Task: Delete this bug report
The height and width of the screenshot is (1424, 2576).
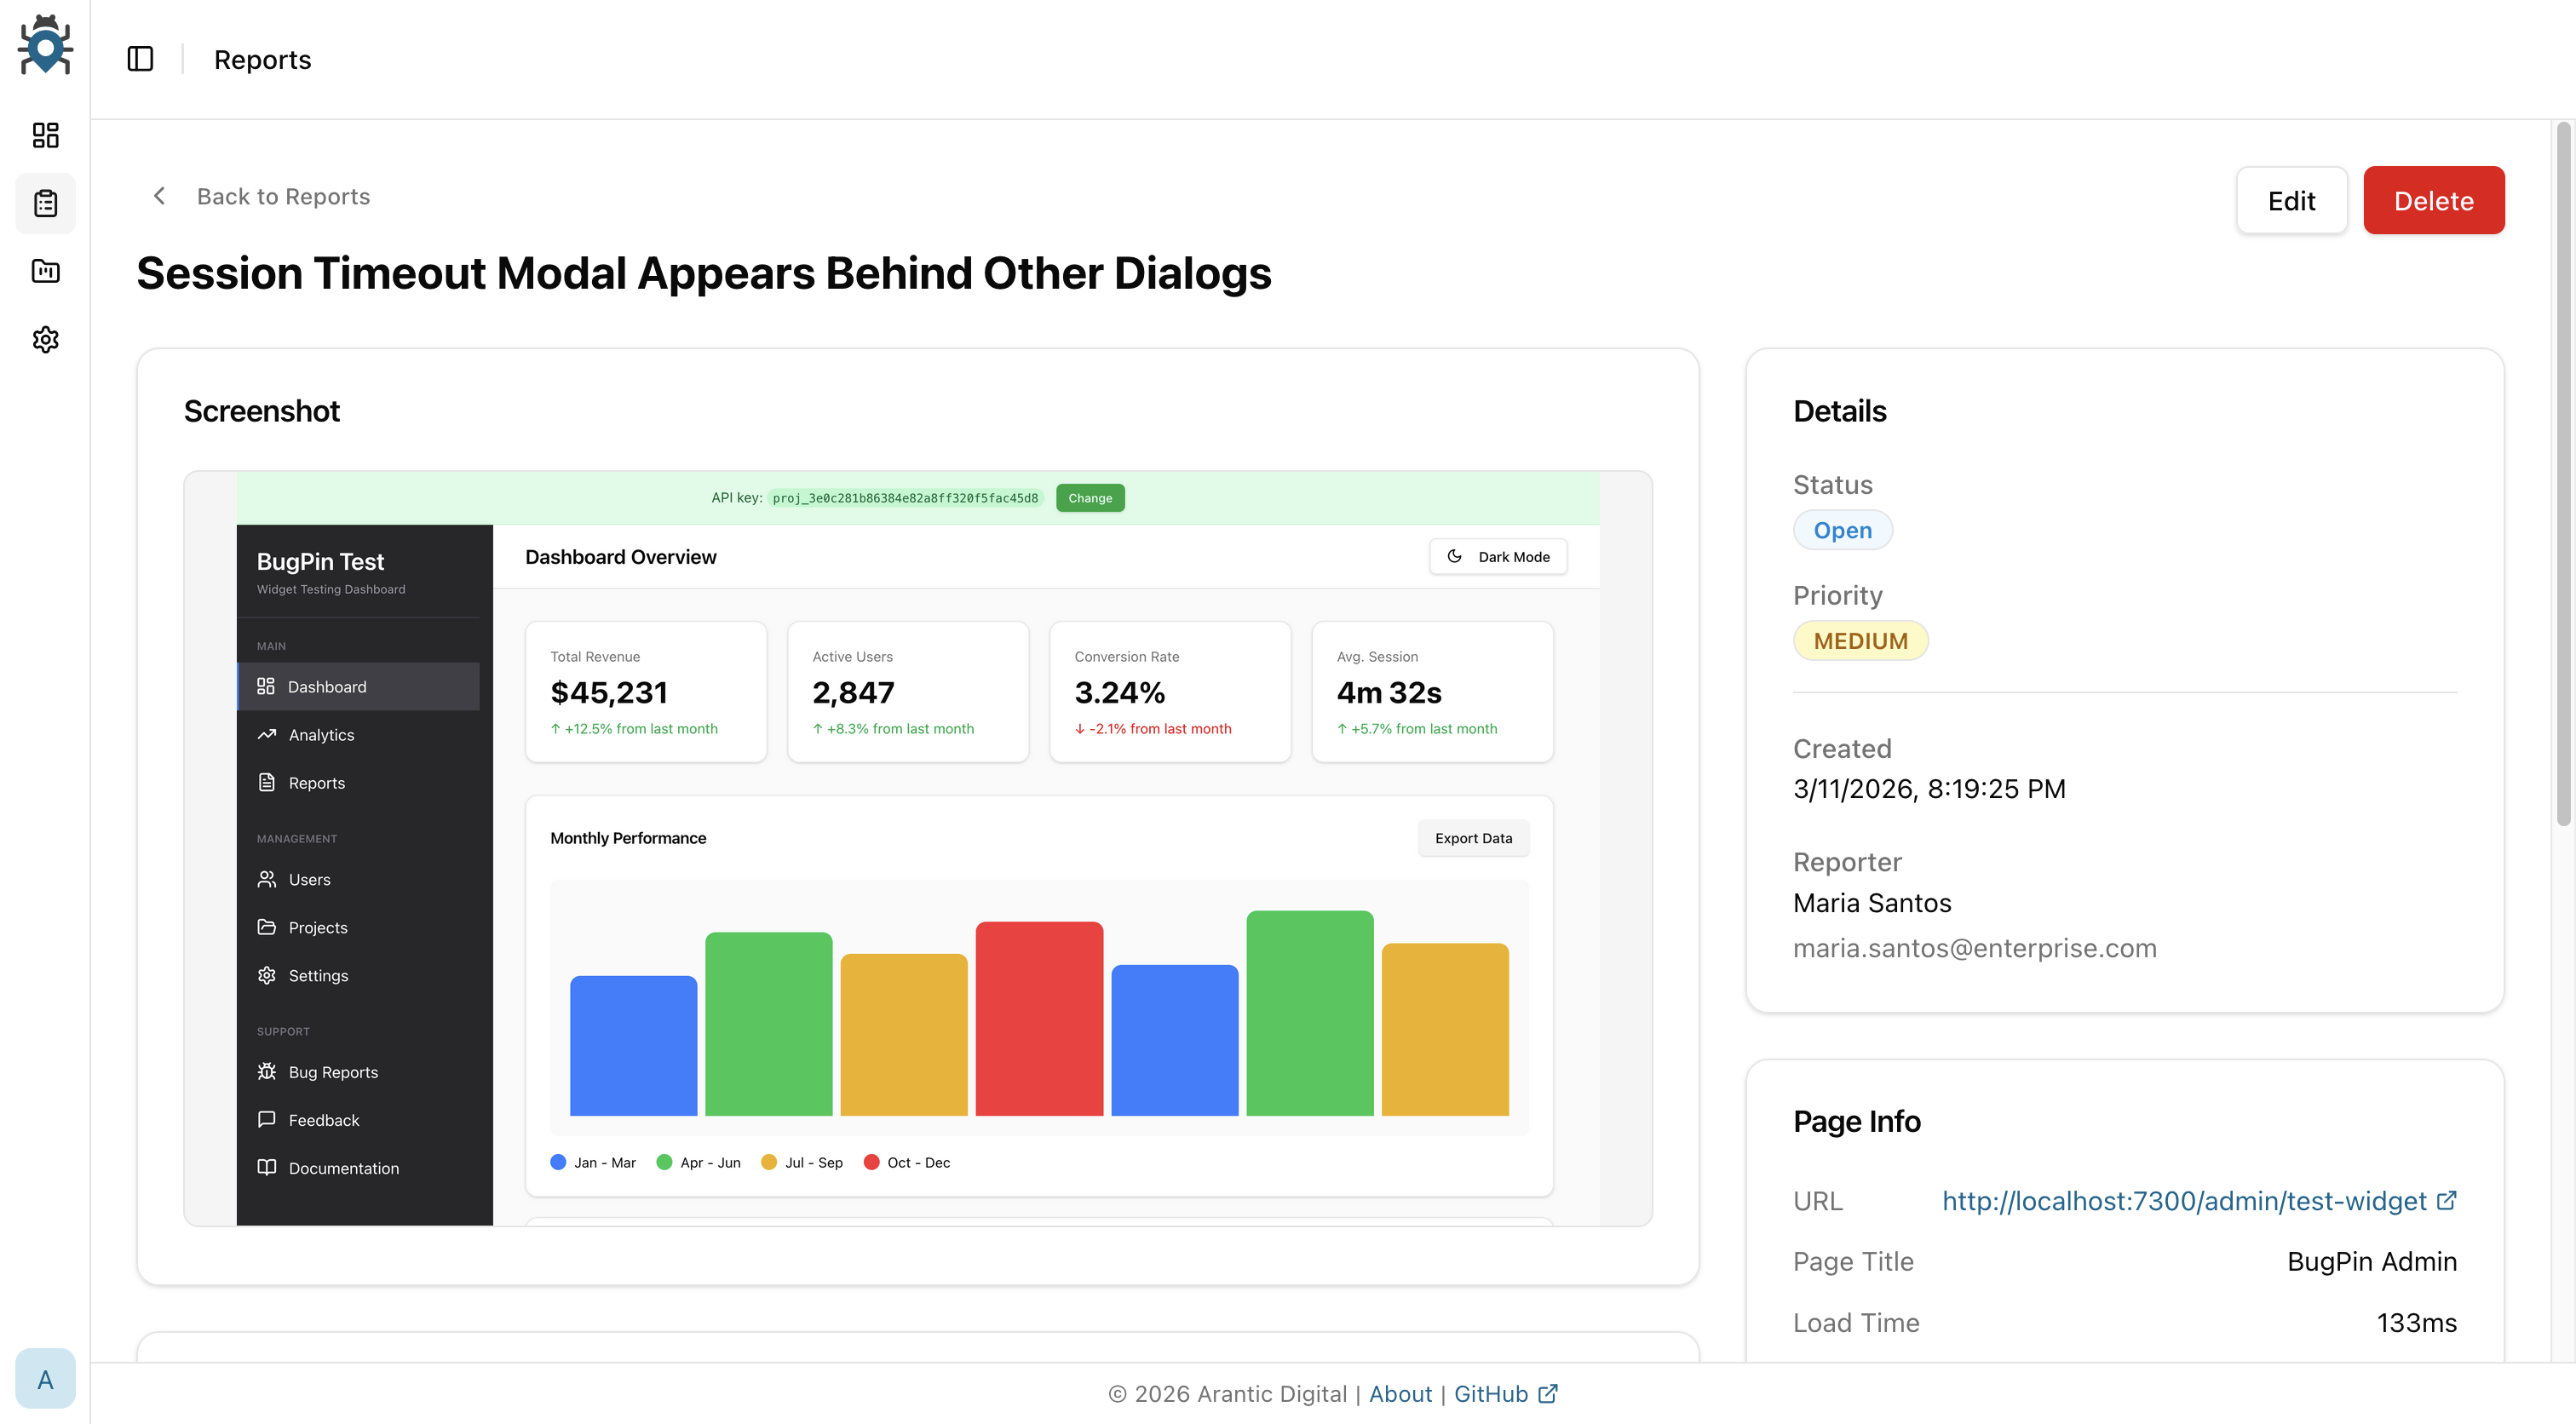Action: (x=2433, y=200)
